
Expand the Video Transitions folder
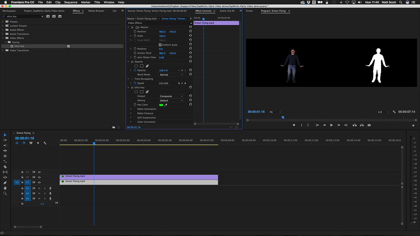3,50
